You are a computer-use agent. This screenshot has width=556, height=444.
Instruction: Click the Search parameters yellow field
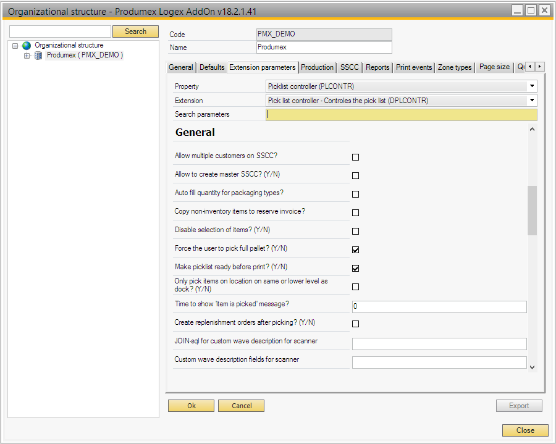click(401, 114)
